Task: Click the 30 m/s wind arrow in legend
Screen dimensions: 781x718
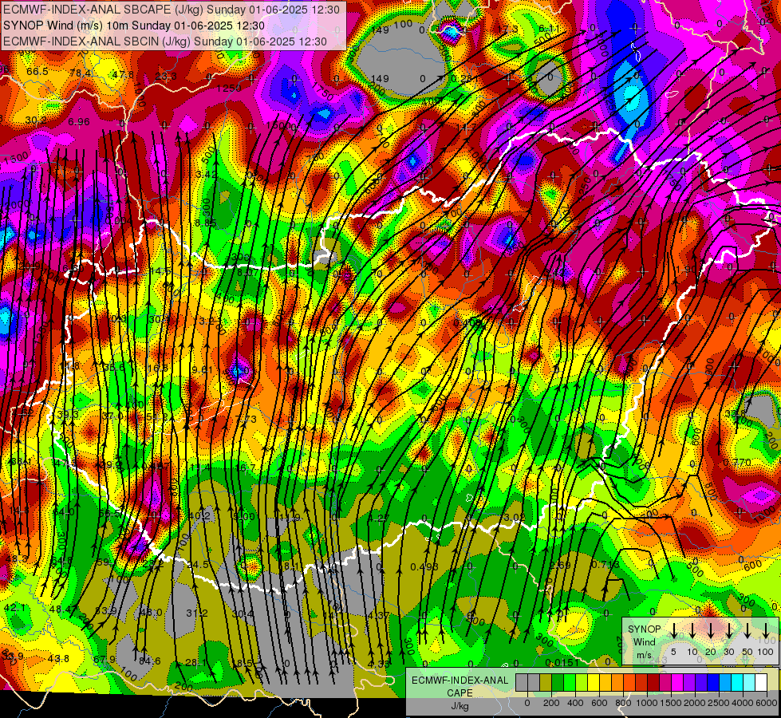Action: pyautogui.click(x=729, y=631)
